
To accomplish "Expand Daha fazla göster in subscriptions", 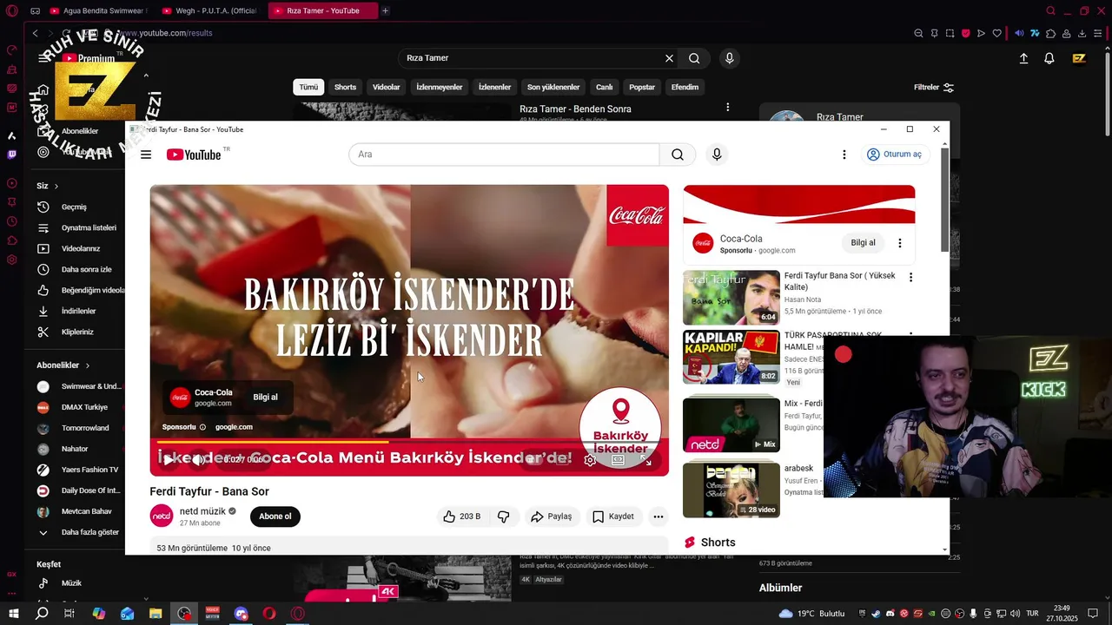I will 82,532.
